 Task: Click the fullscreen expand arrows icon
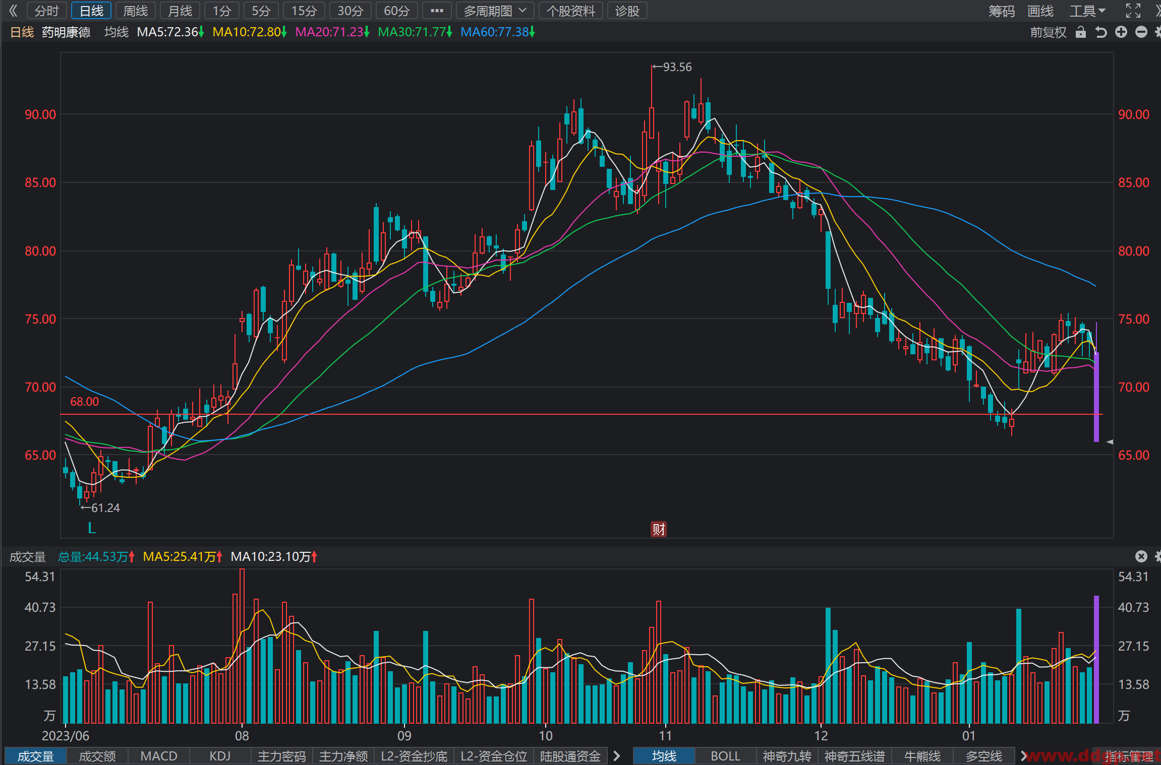(1133, 11)
